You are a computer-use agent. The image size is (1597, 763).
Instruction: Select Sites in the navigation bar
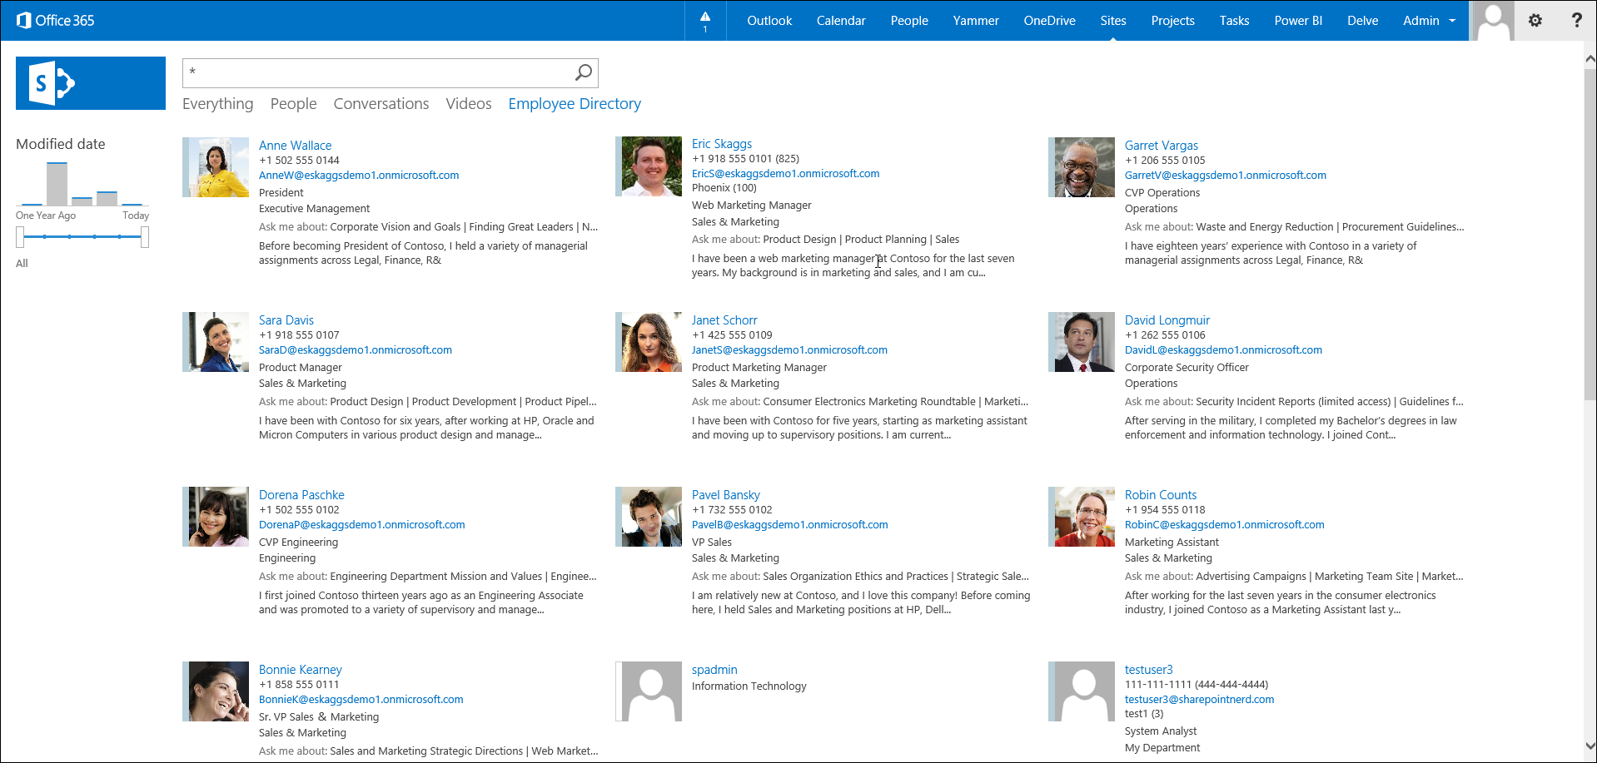(x=1113, y=20)
